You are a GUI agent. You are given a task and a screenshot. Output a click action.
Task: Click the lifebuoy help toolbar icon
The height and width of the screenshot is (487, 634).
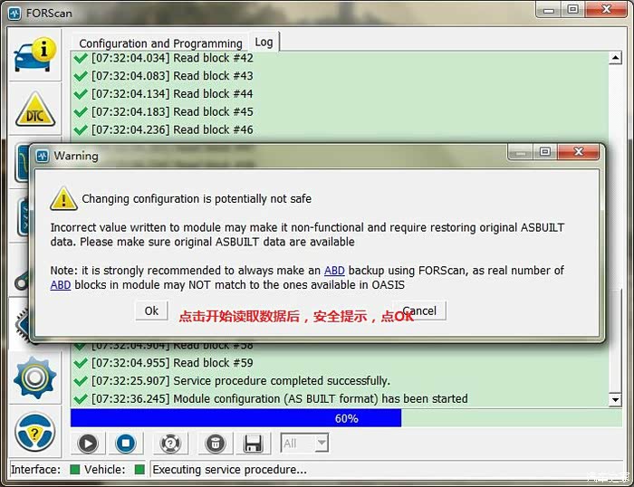170,444
